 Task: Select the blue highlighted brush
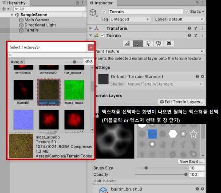[152, 134]
